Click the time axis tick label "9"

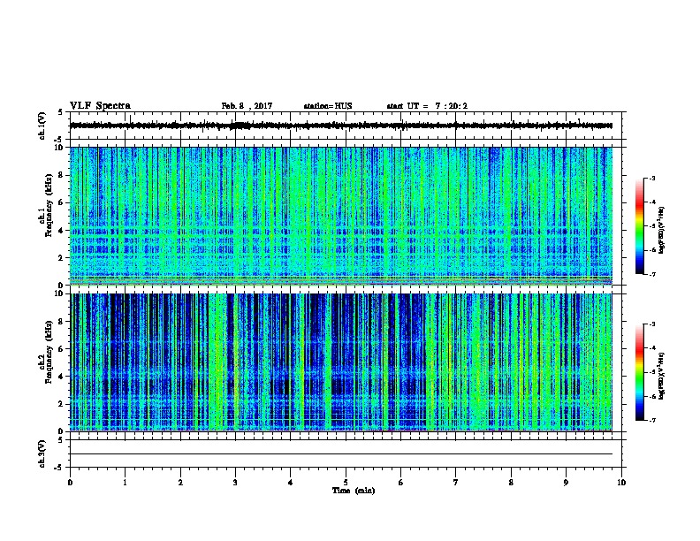566,482
